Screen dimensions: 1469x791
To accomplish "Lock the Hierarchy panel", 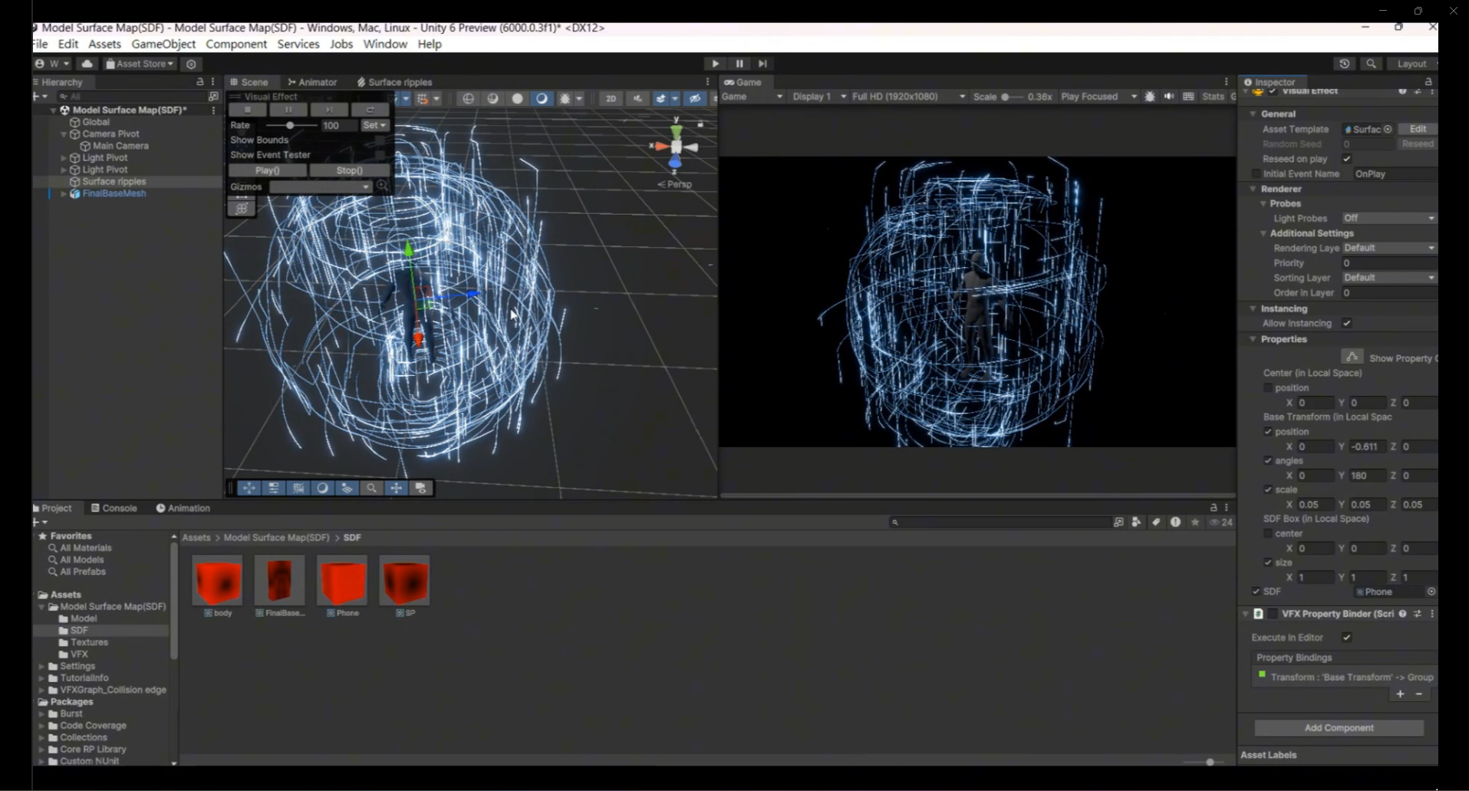I will point(199,82).
